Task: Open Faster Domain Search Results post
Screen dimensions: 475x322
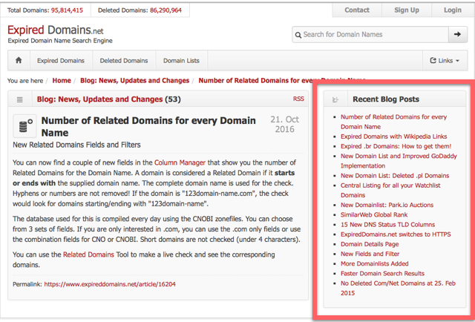Action: point(382,273)
